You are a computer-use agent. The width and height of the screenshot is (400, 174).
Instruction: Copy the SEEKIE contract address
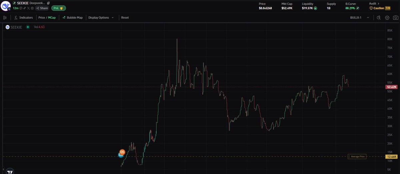point(48,3)
